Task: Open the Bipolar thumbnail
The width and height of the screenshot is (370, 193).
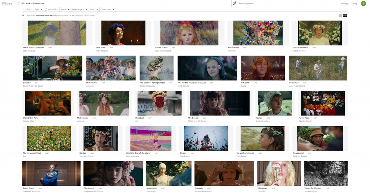Action: click(x=206, y=138)
